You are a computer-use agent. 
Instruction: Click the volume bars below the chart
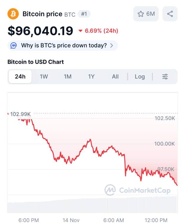tap(92, 206)
